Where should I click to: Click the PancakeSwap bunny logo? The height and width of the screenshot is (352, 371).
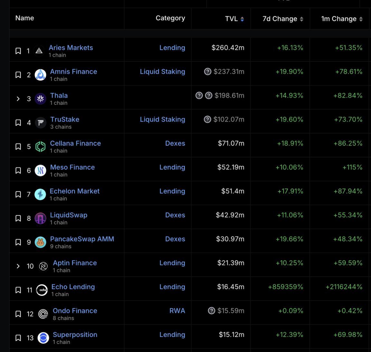click(41, 242)
